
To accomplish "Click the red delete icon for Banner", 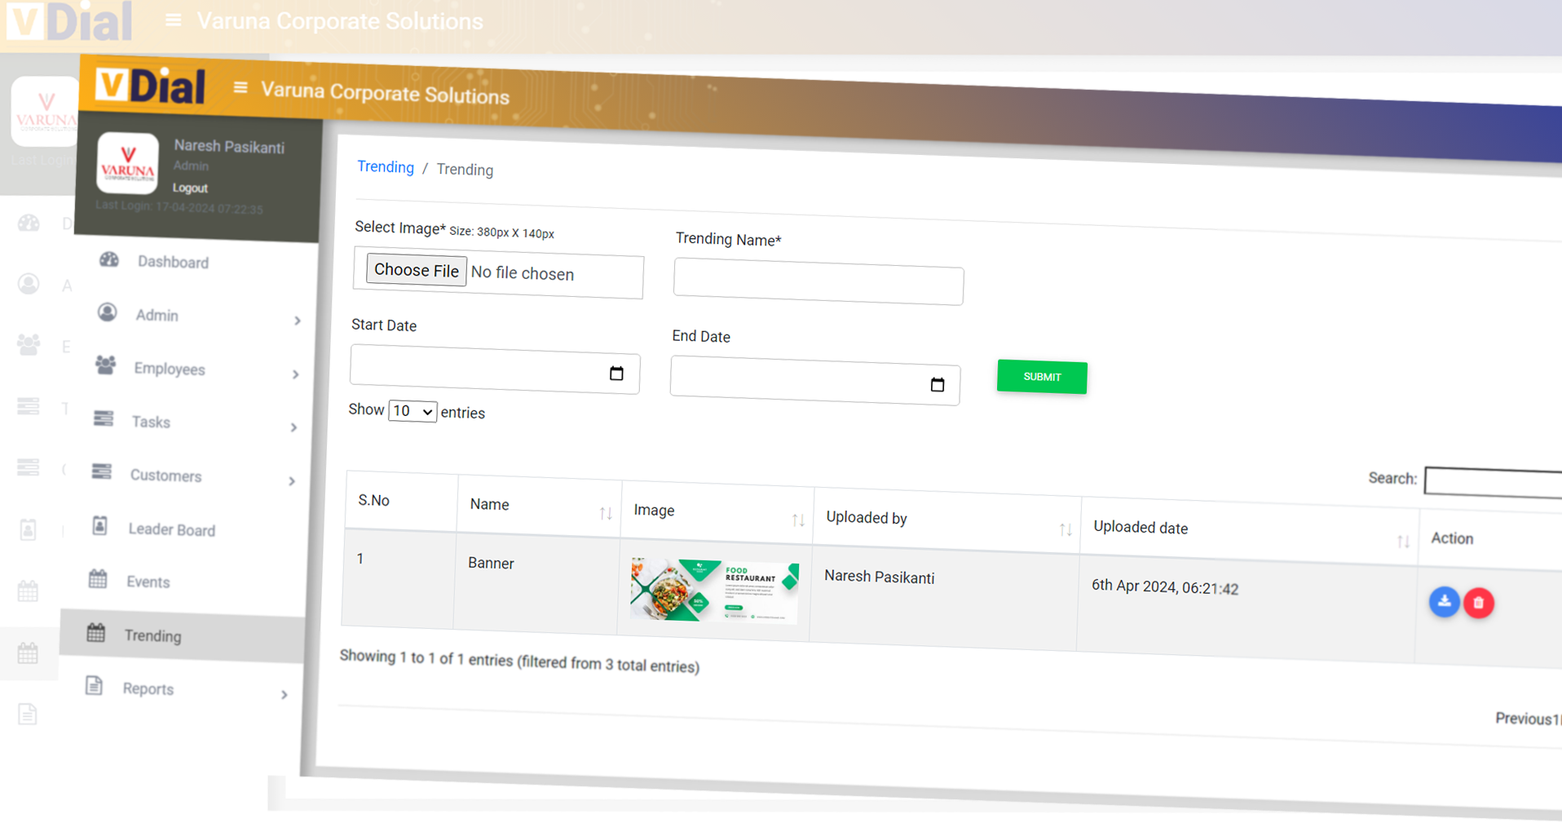I will (x=1479, y=604).
